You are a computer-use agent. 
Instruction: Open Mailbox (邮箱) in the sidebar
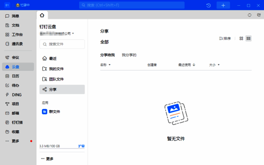coord(12,113)
